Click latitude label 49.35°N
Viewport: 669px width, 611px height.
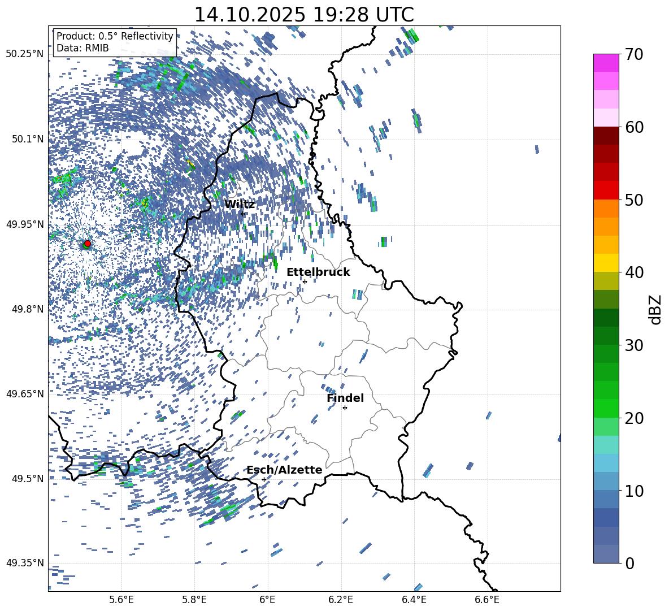(x=25, y=563)
